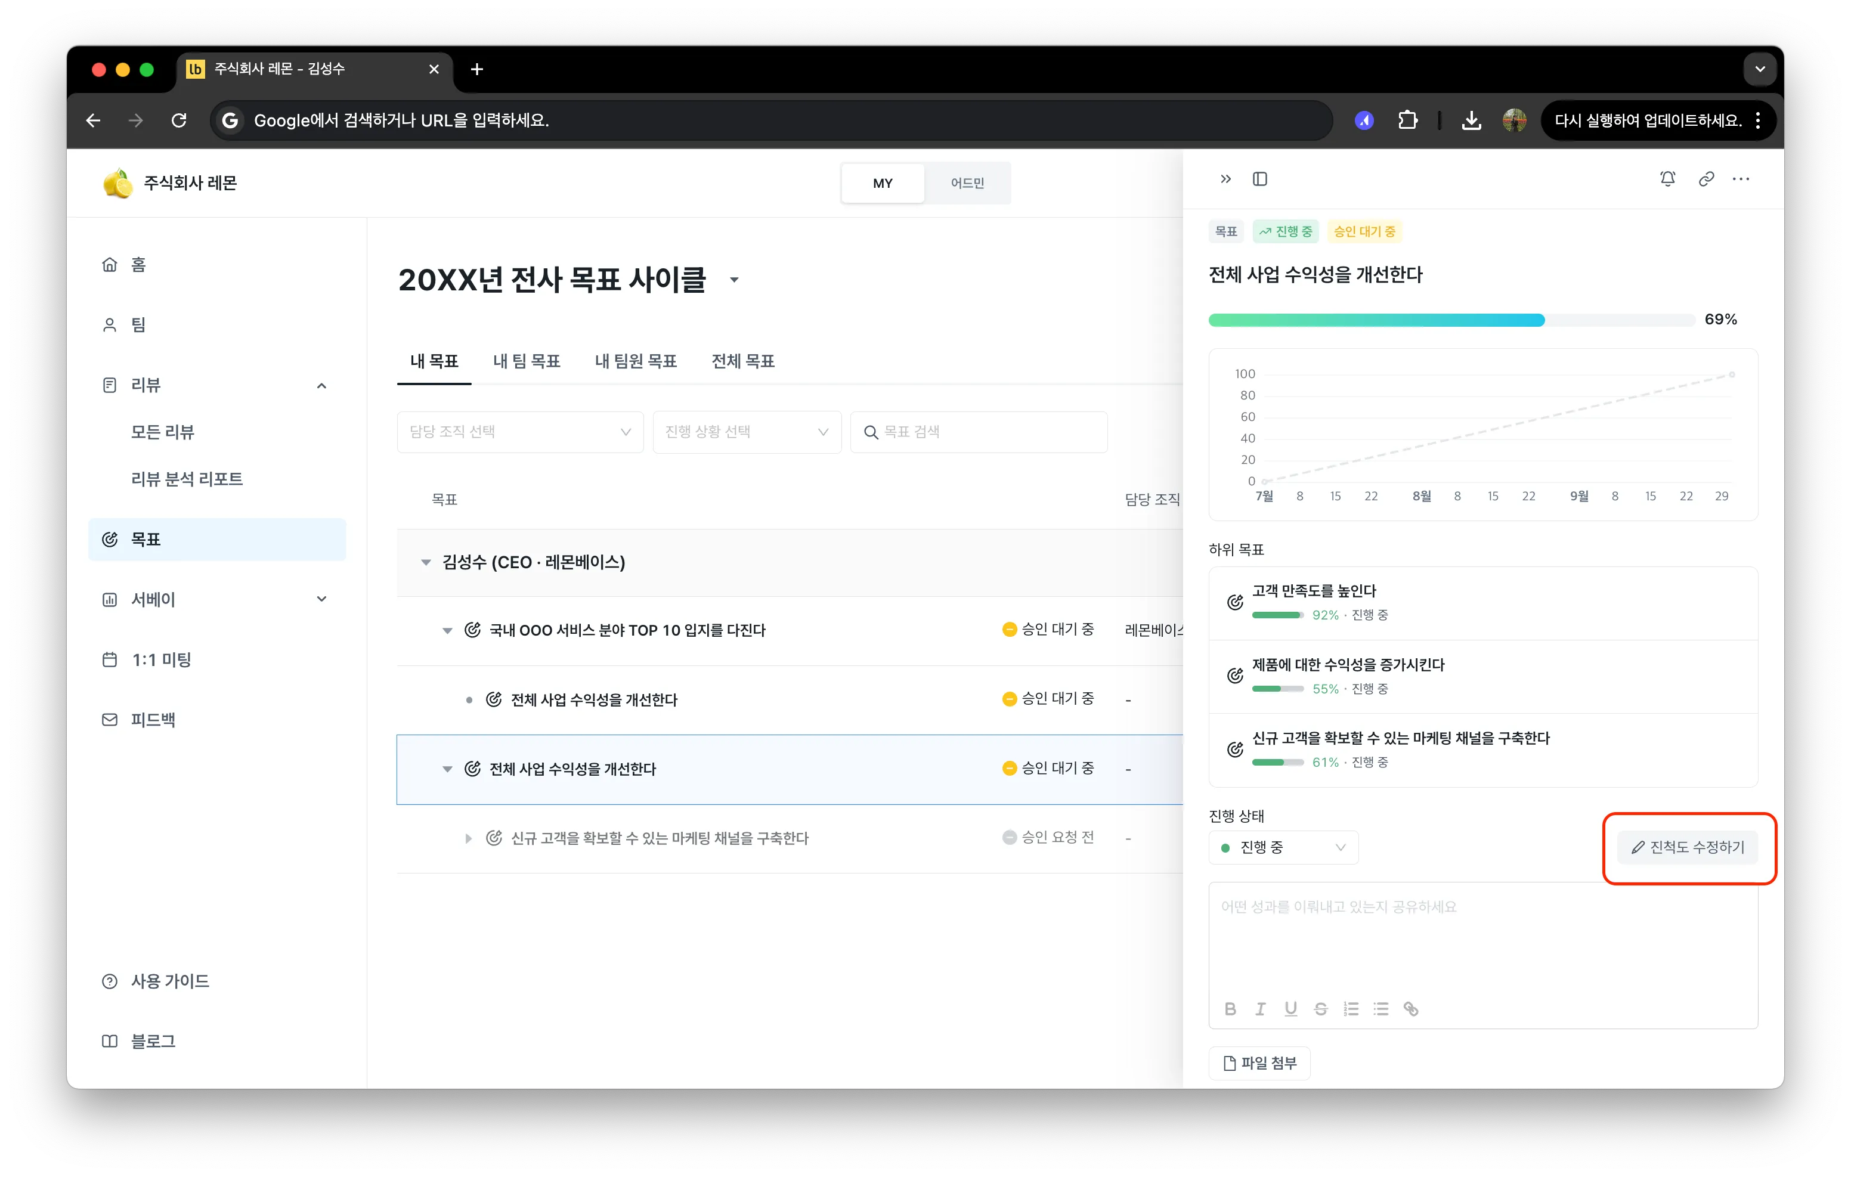
Task: Open browser extensions puzzle icon
Action: [x=1407, y=120]
